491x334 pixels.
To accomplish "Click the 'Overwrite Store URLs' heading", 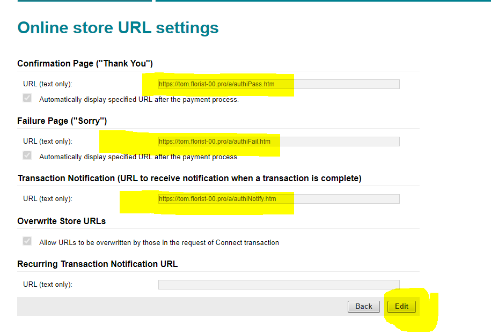I will [61, 221].
